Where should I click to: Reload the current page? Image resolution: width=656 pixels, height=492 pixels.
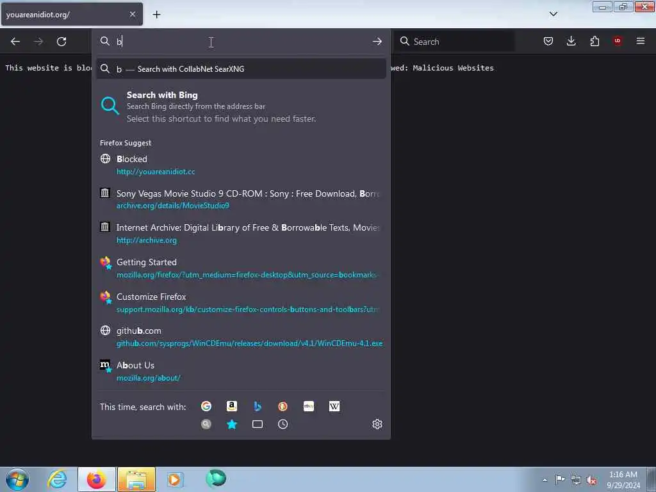[61, 42]
